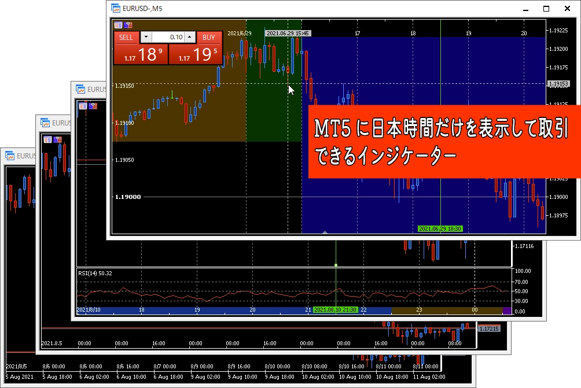
Task: Click the 1.19150 label at the dashed line
Action: pos(124,86)
